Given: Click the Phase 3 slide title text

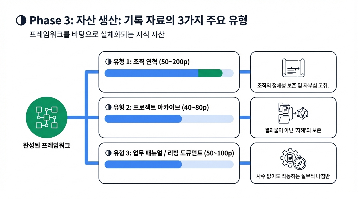Looking at the screenshot, I should point(138,21).
